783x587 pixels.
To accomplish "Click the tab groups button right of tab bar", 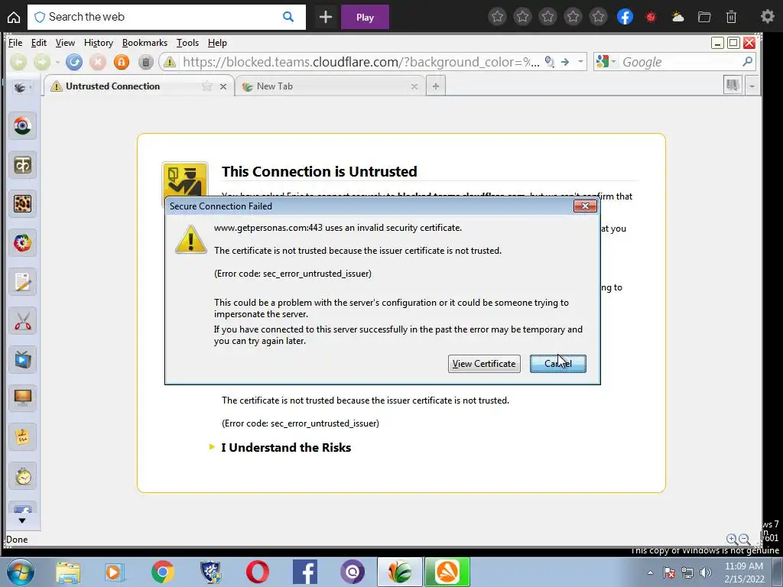I will click(x=733, y=86).
